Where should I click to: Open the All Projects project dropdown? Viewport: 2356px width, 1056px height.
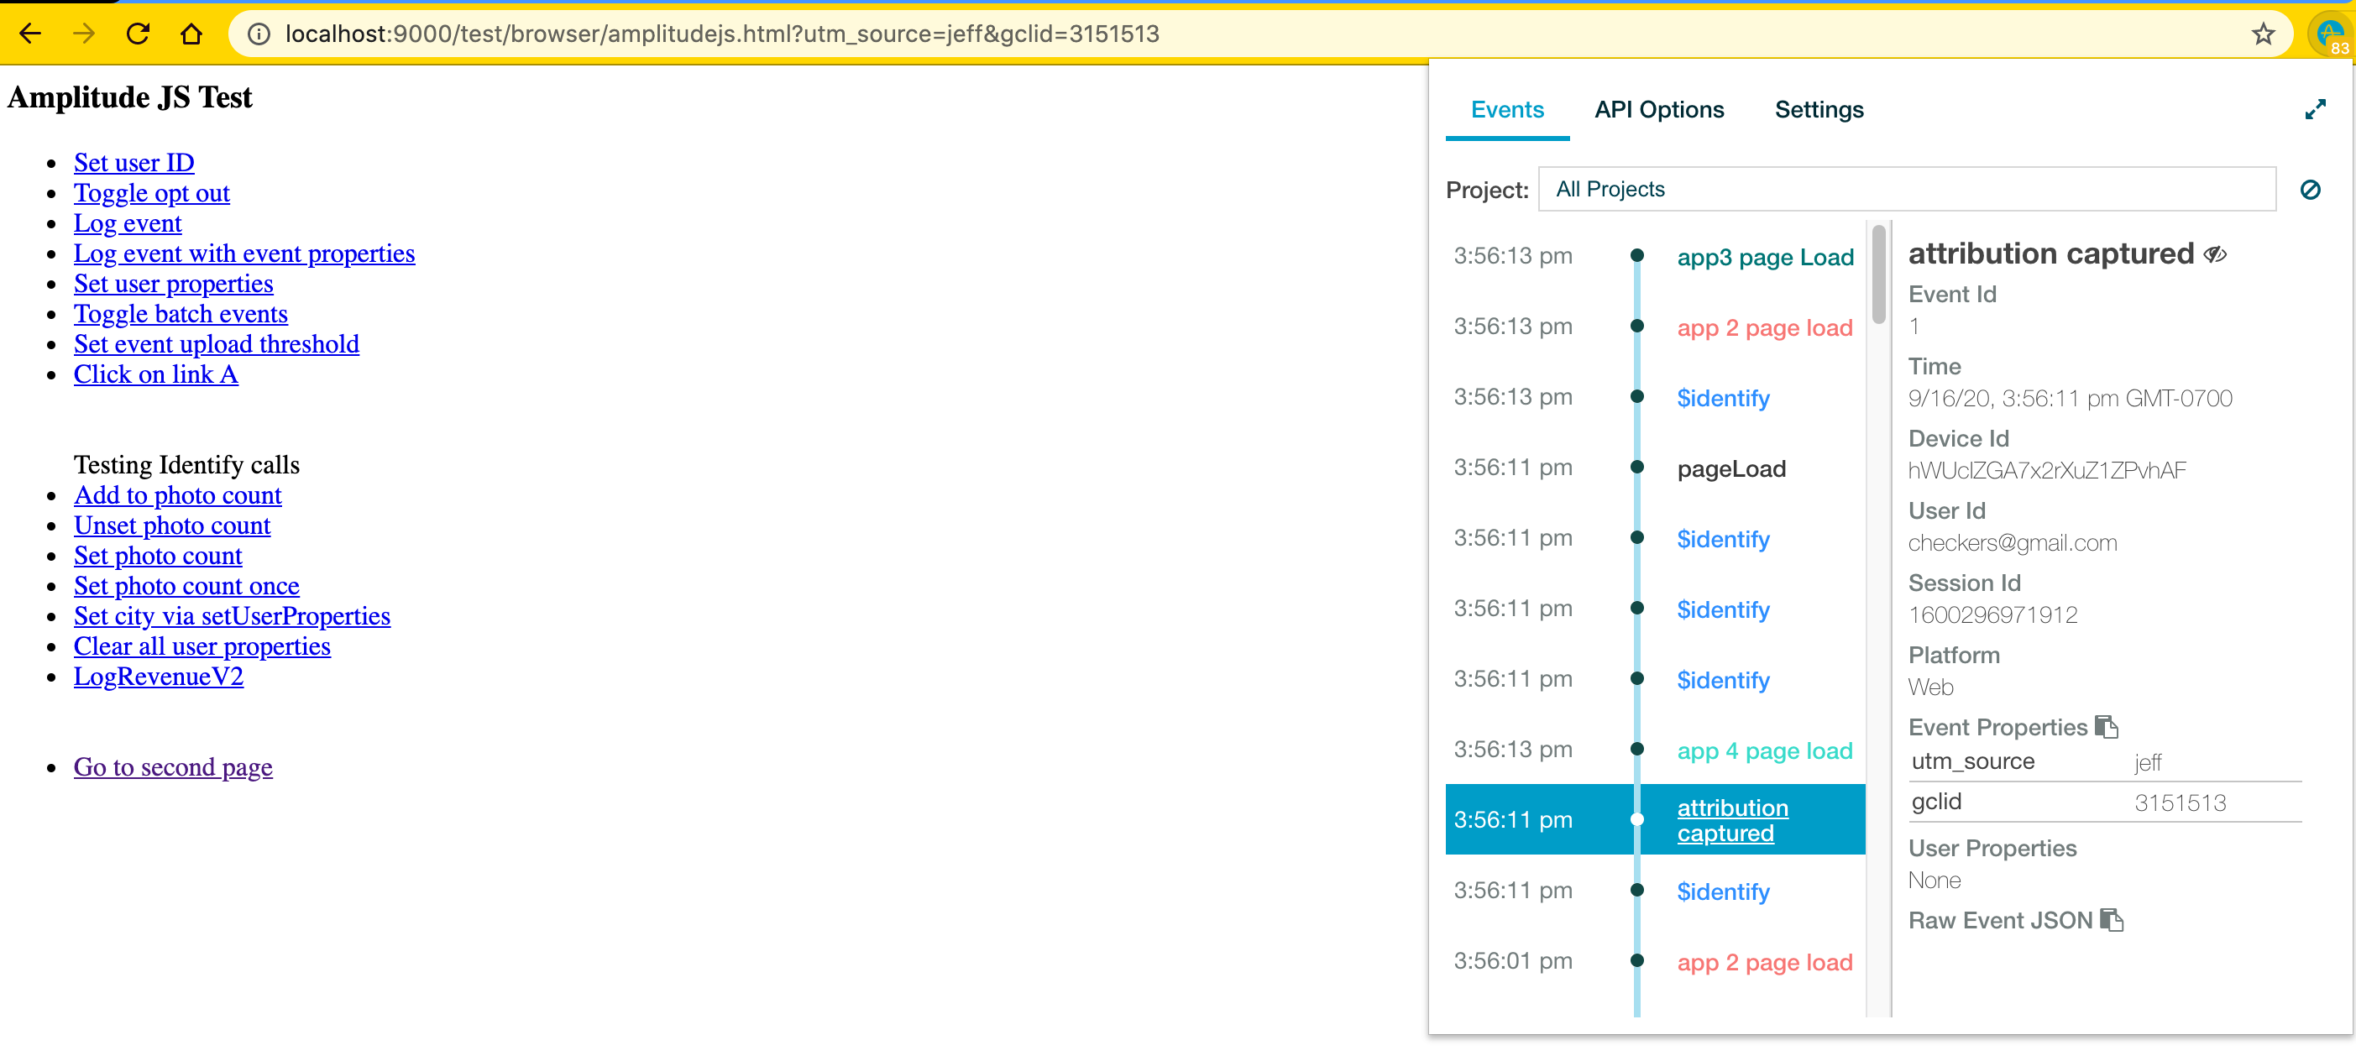tap(1906, 189)
